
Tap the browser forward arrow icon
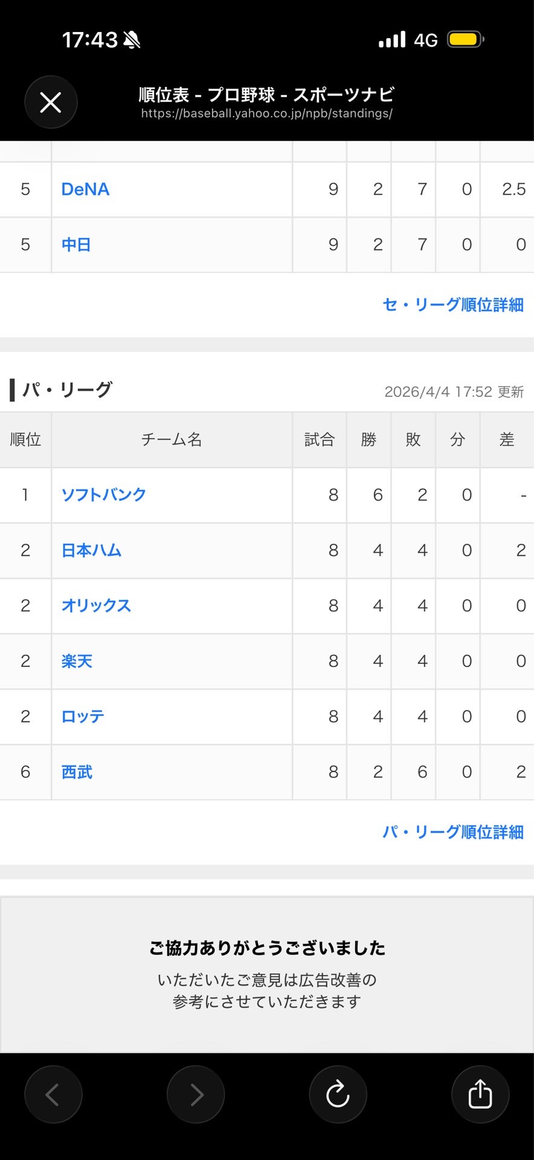click(196, 1094)
